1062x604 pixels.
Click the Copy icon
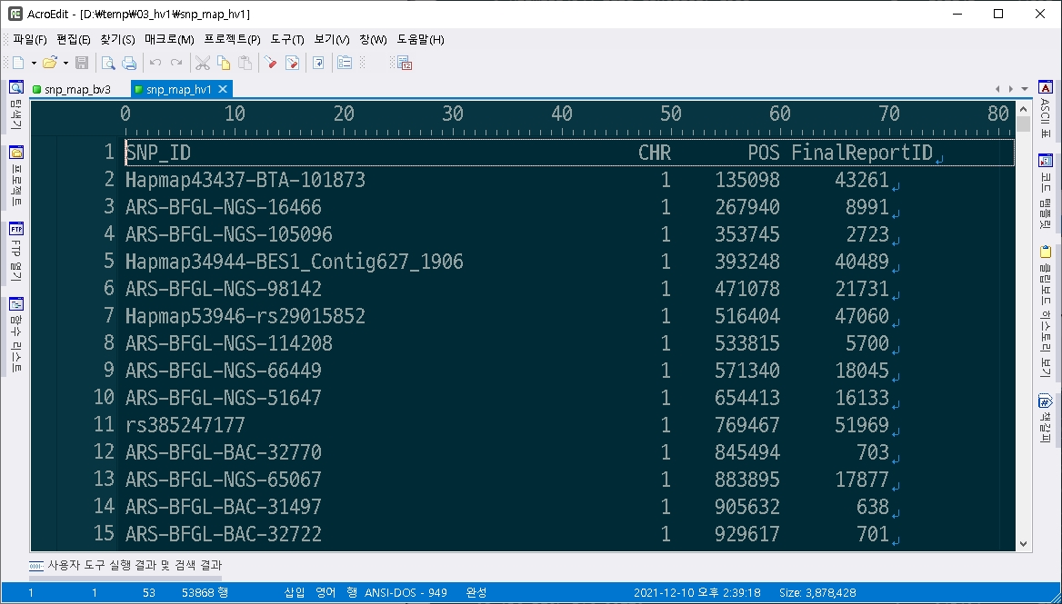point(224,63)
